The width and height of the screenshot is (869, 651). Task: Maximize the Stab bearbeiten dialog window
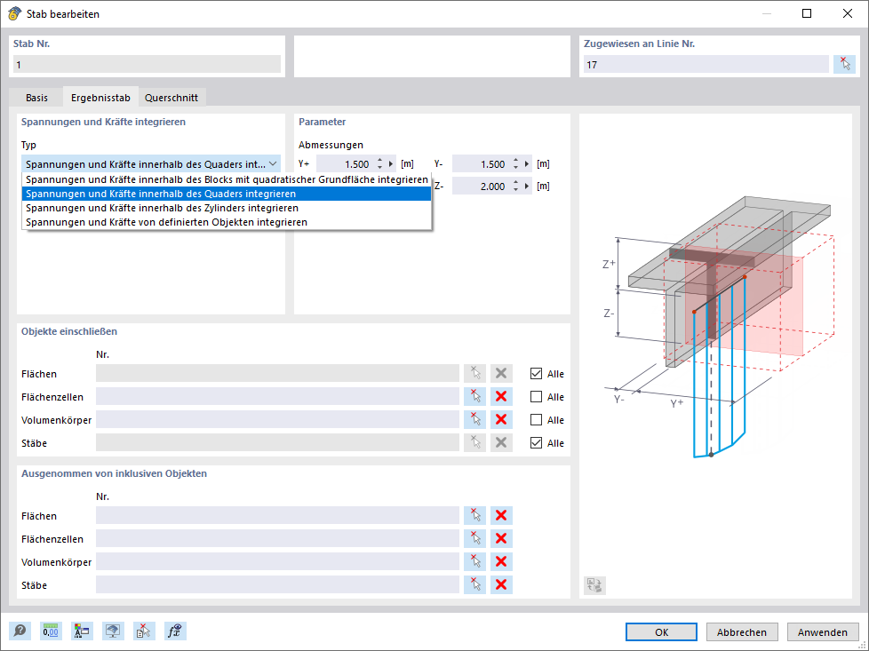coord(807,14)
